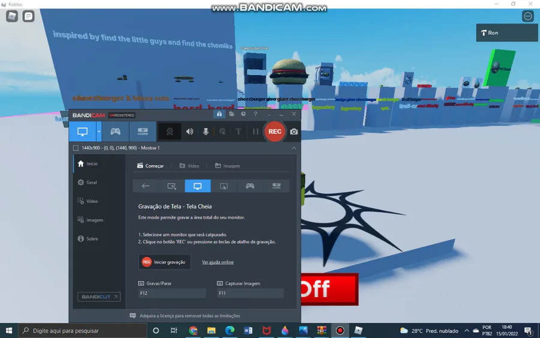
Task: Open Photos app from taskbar
Action: (303, 331)
